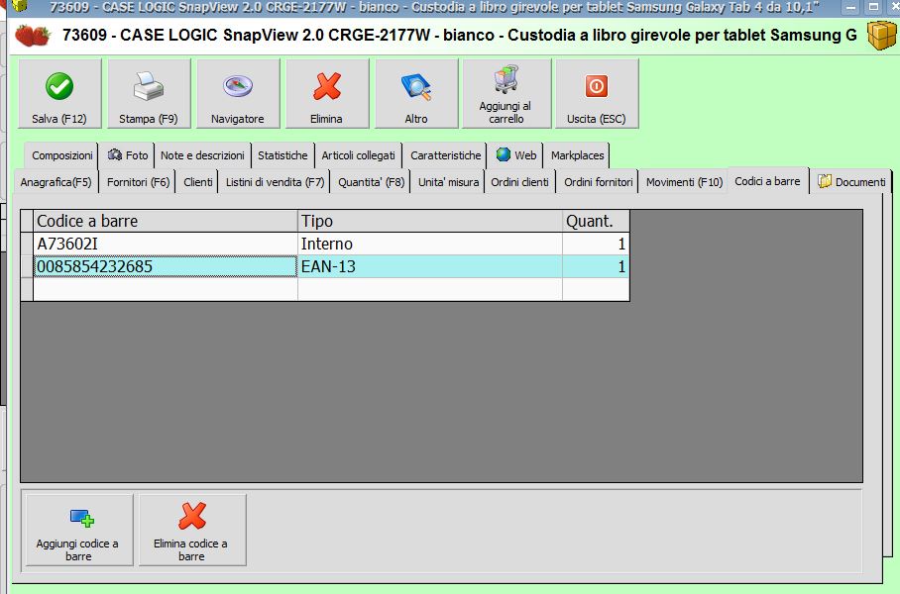The image size is (900, 594).
Task: Open the Fornitori (F6) tab
Action: click(x=138, y=182)
